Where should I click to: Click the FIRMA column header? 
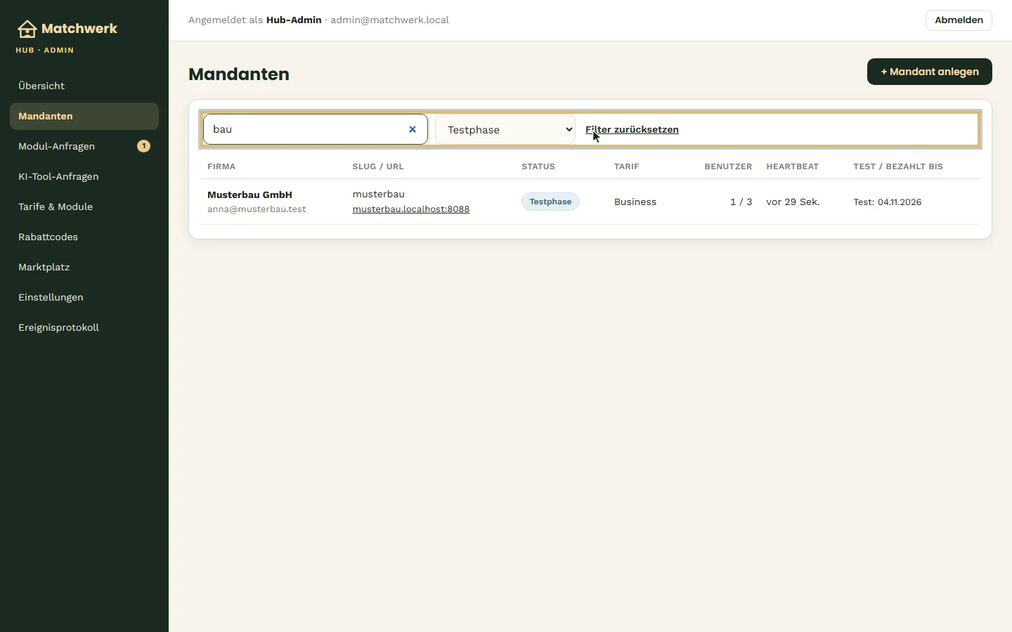[221, 166]
